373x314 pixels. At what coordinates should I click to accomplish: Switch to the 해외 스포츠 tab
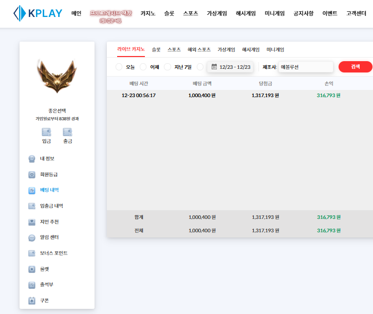(199, 50)
